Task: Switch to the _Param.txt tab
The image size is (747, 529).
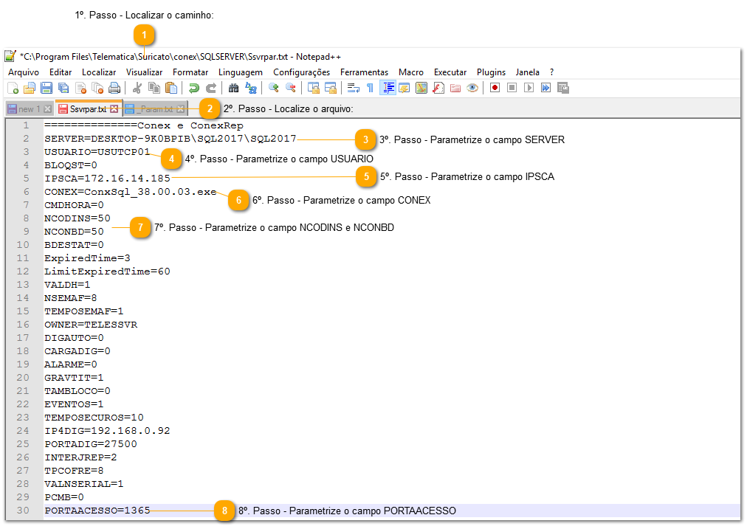Action: click(156, 109)
